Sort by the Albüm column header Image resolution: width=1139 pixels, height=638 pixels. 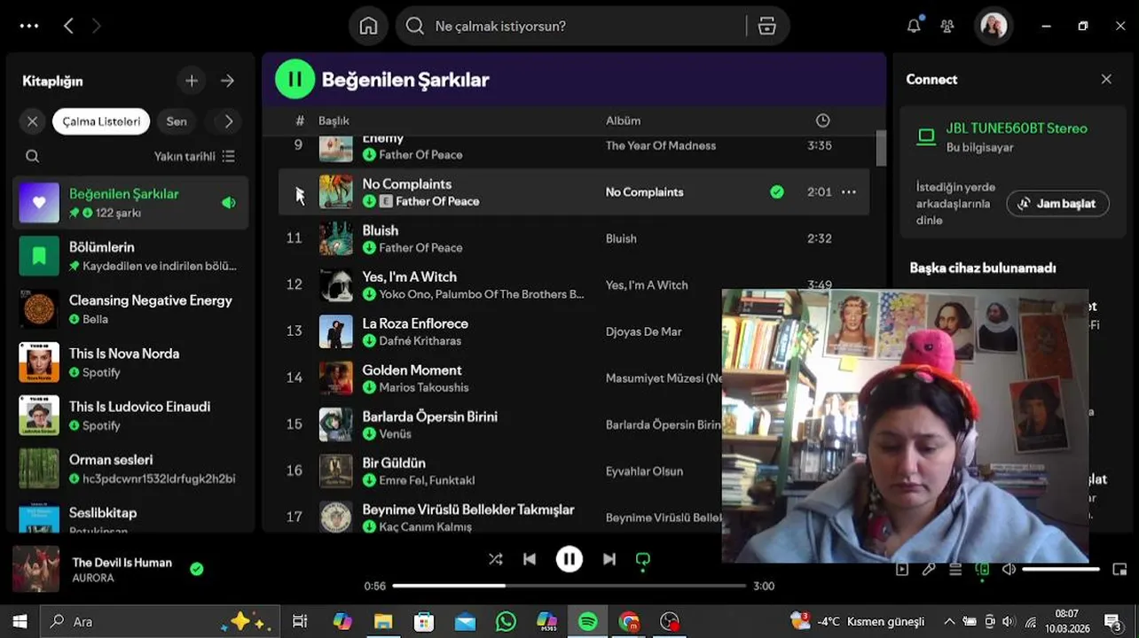(623, 121)
